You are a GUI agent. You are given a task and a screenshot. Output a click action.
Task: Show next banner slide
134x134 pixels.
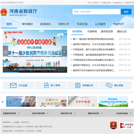pos(64,51)
